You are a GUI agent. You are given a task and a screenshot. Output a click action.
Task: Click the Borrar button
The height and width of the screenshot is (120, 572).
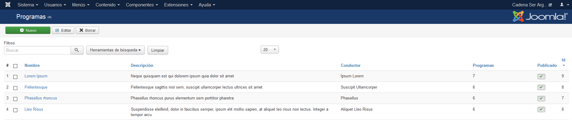pyautogui.click(x=87, y=30)
